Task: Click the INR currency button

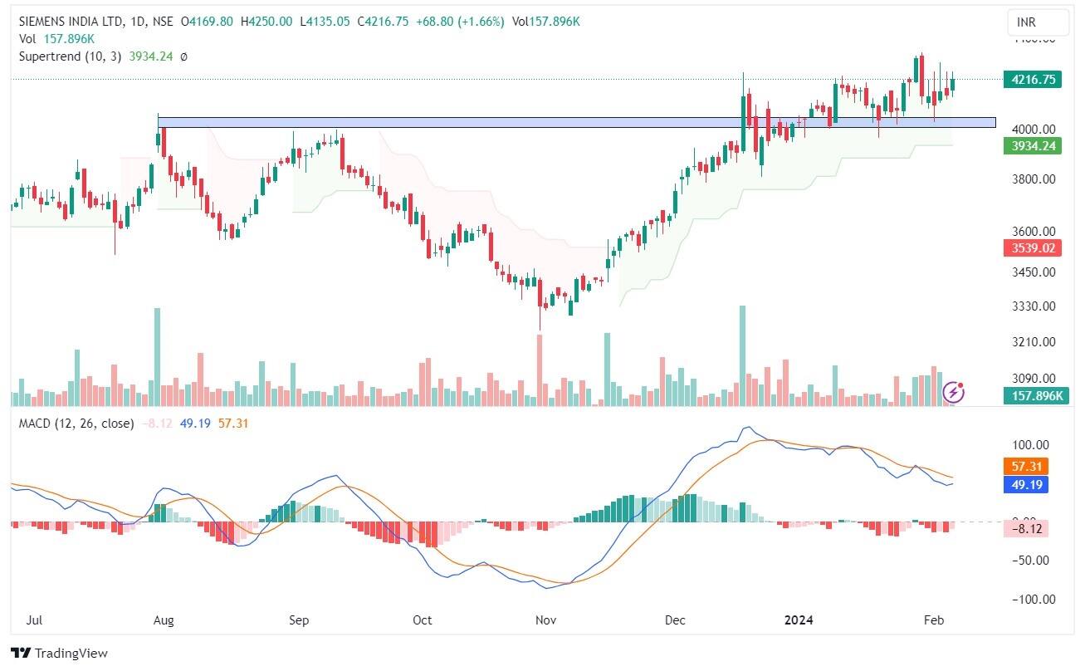Action: click(1038, 22)
